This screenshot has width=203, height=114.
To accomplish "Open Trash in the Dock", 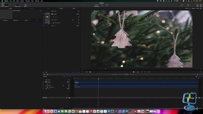I will click(158, 111).
